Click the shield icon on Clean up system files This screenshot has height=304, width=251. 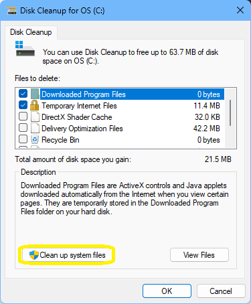click(x=34, y=255)
